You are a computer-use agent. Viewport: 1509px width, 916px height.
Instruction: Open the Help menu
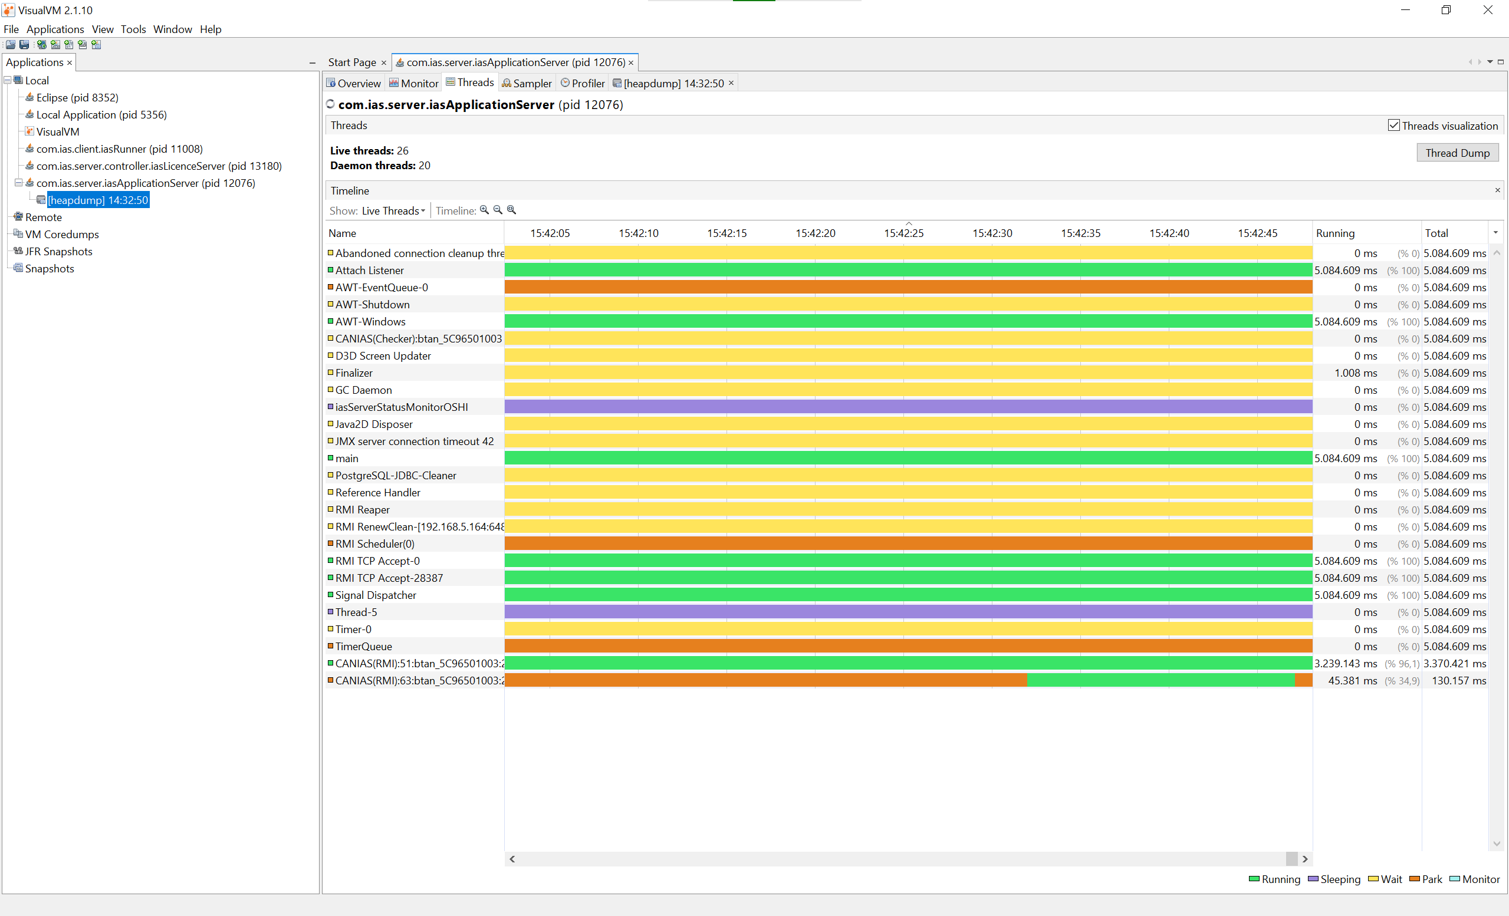click(x=210, y=29)
